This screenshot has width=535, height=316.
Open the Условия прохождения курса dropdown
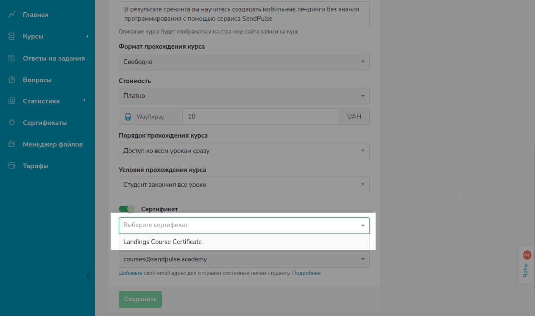pos(244,185)
